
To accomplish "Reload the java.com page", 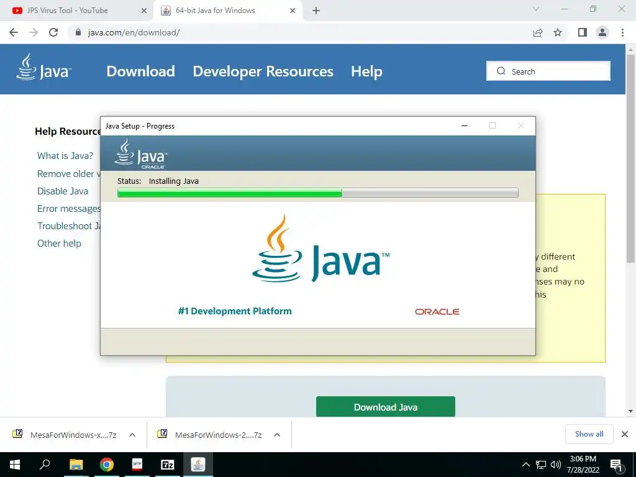I will [x=53, y=32].
